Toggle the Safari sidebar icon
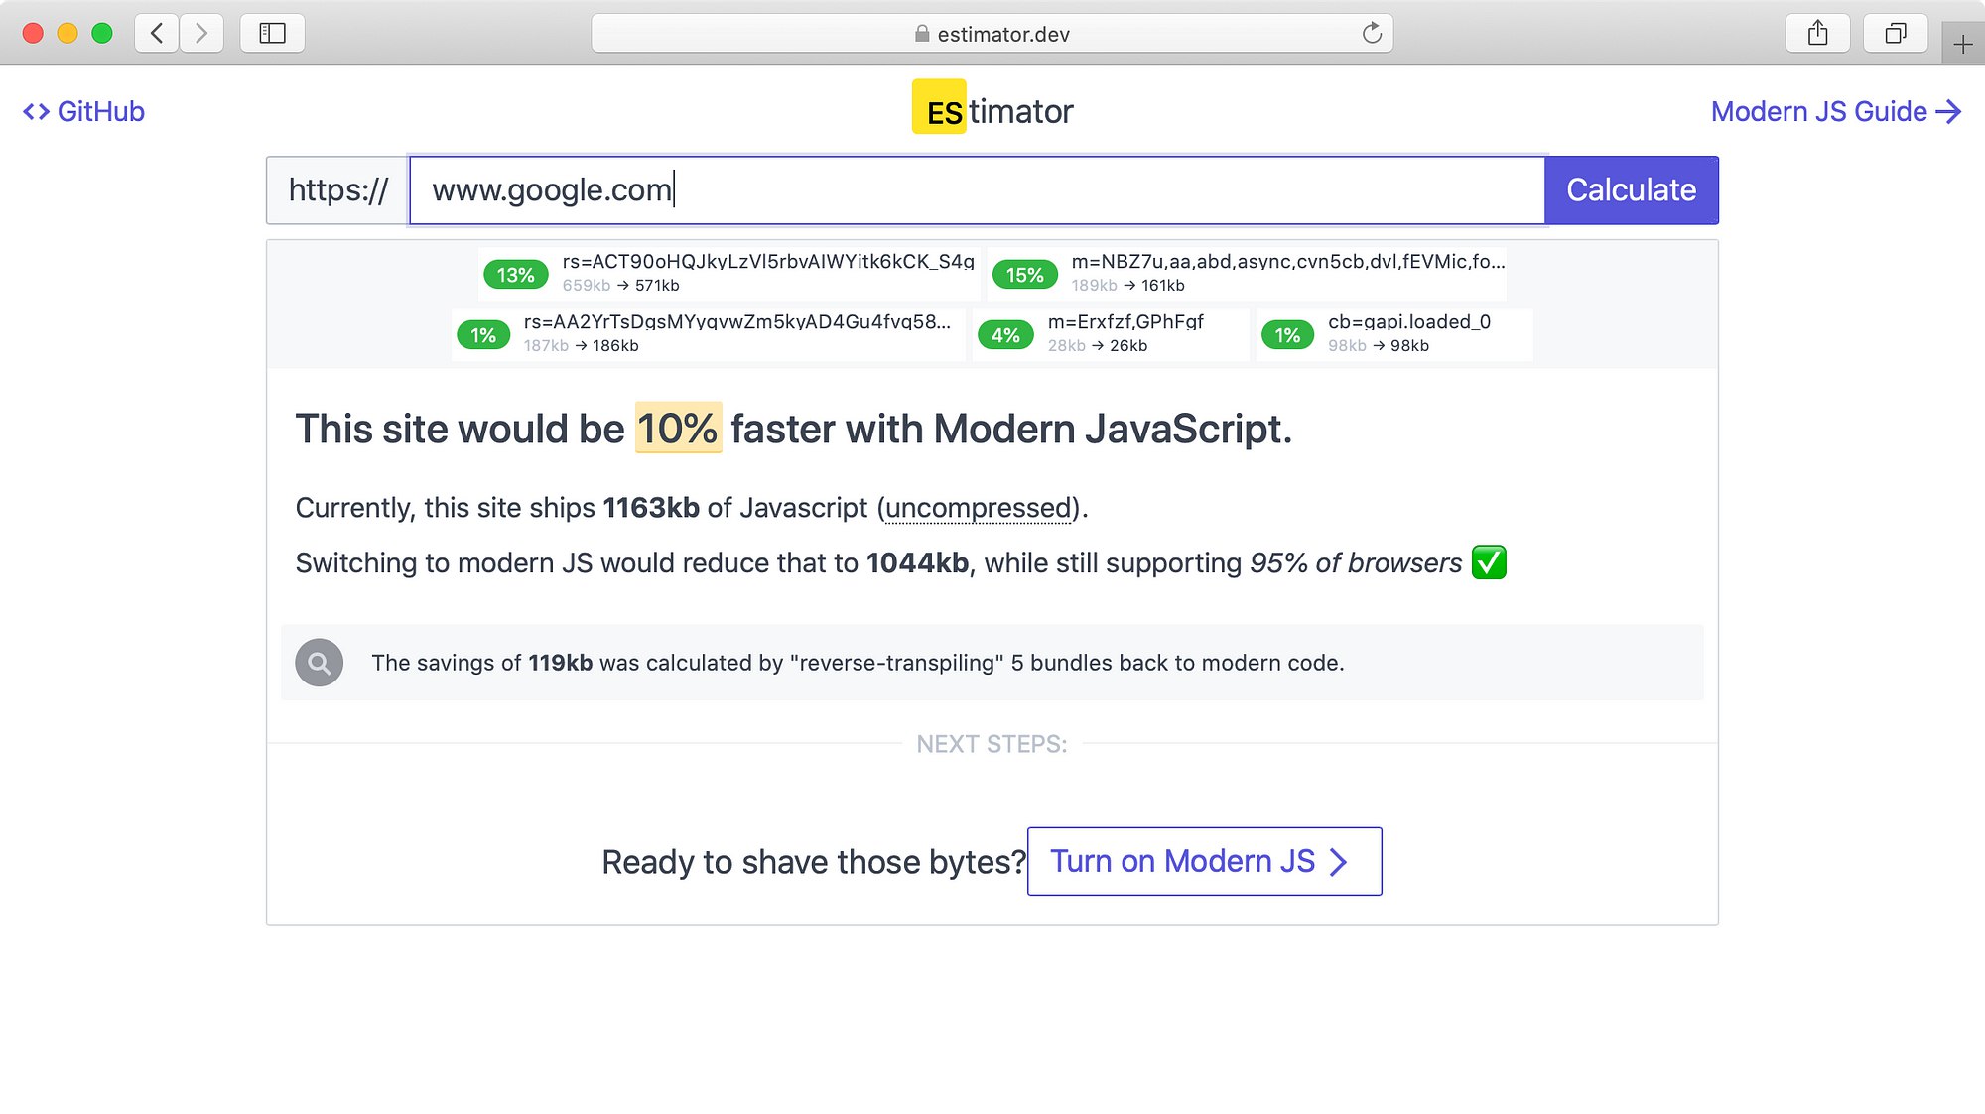The width and height of the screenshot is (1985, 1114). 272,34
